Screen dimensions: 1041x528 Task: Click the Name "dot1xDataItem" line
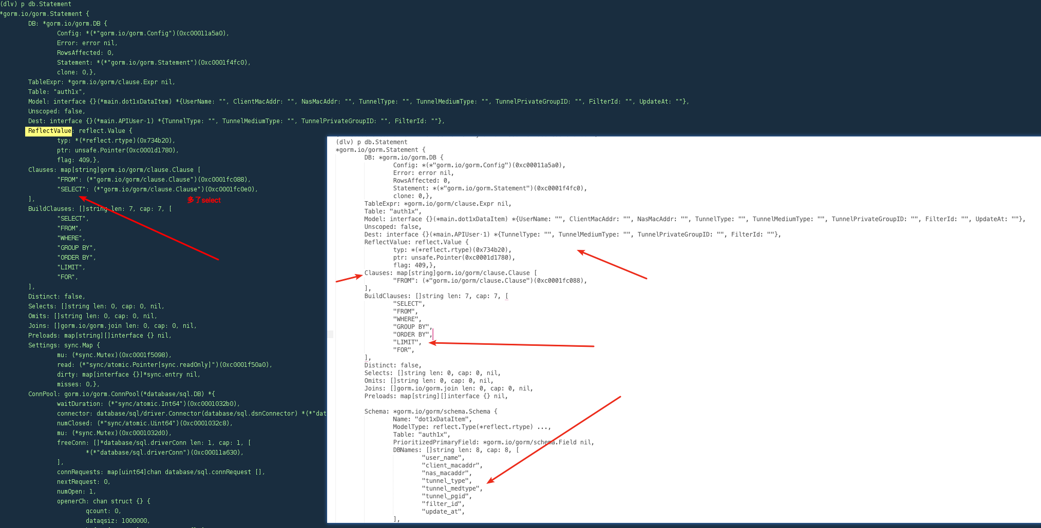point(432,419)
